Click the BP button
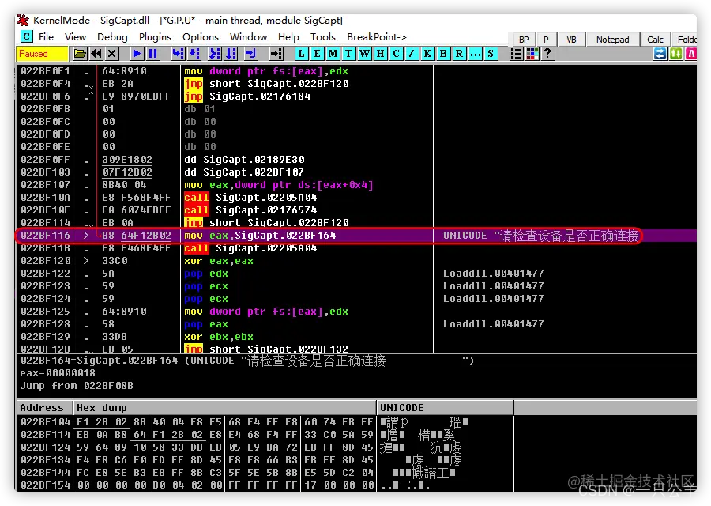Screen dimensions: 711x506 coord(524,40)
